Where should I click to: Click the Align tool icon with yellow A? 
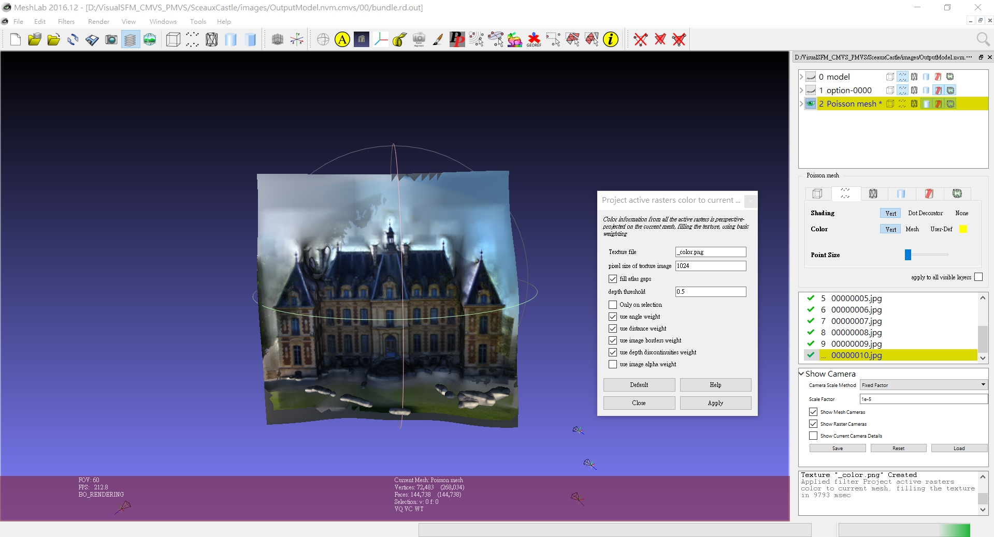tap(341, 39)
